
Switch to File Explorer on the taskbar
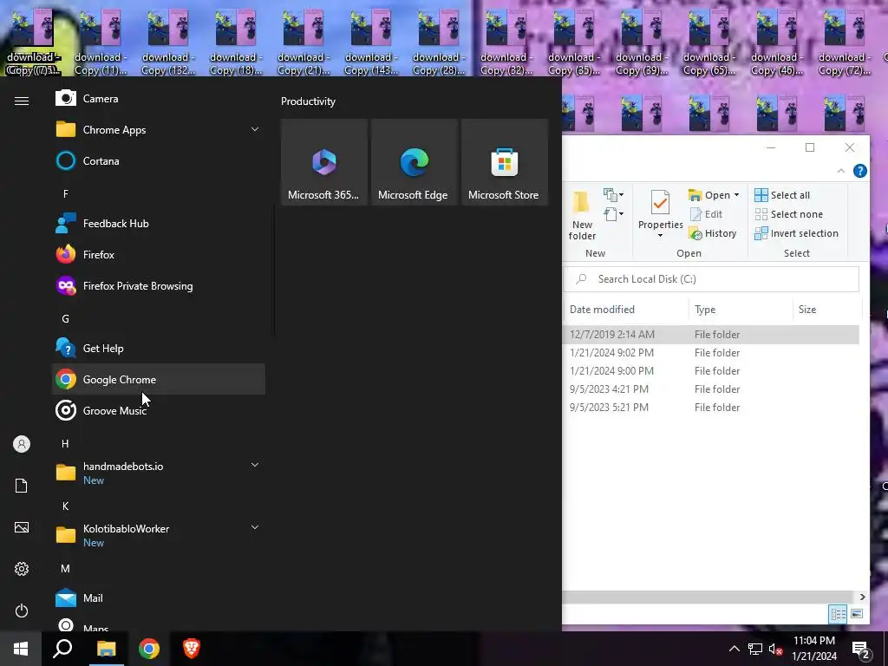tap(106, 649)
